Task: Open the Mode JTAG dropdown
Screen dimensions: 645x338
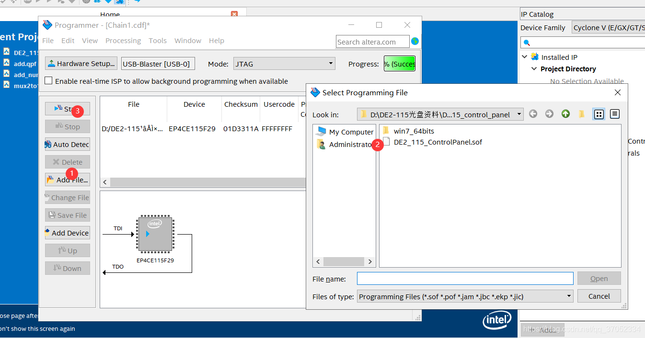Action: 284,64
